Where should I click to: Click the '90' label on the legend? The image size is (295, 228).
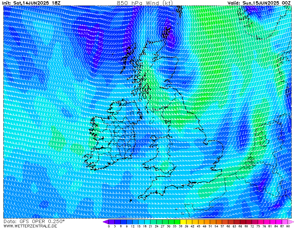click(288, 226)
